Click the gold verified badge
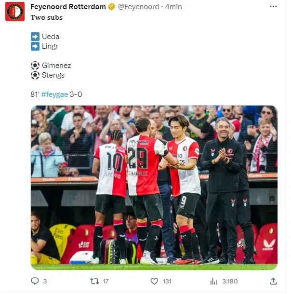 (112, 7)
